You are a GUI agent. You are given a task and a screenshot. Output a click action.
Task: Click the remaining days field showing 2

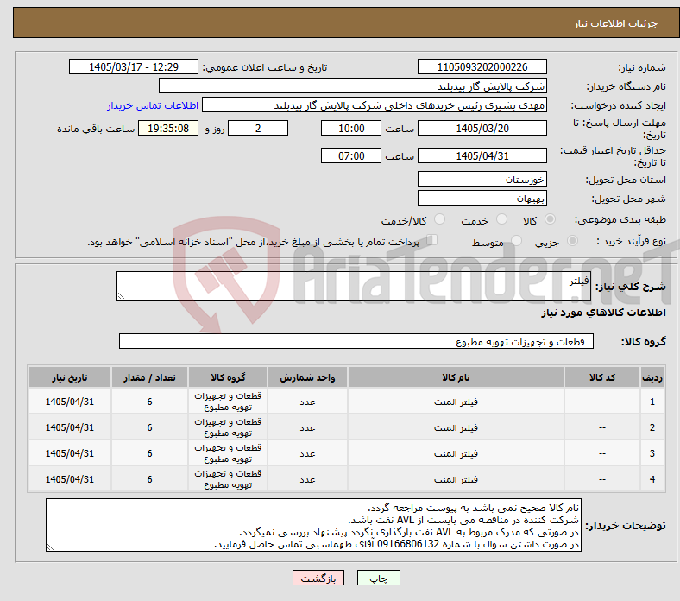coord(258,128)
